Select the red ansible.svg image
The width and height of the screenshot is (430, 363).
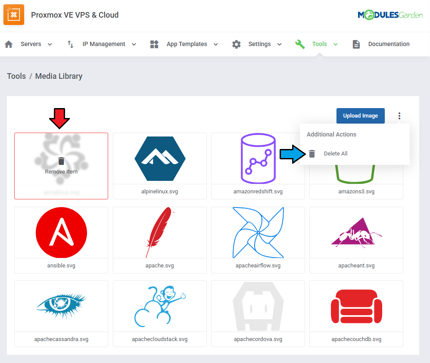(61, 233)
